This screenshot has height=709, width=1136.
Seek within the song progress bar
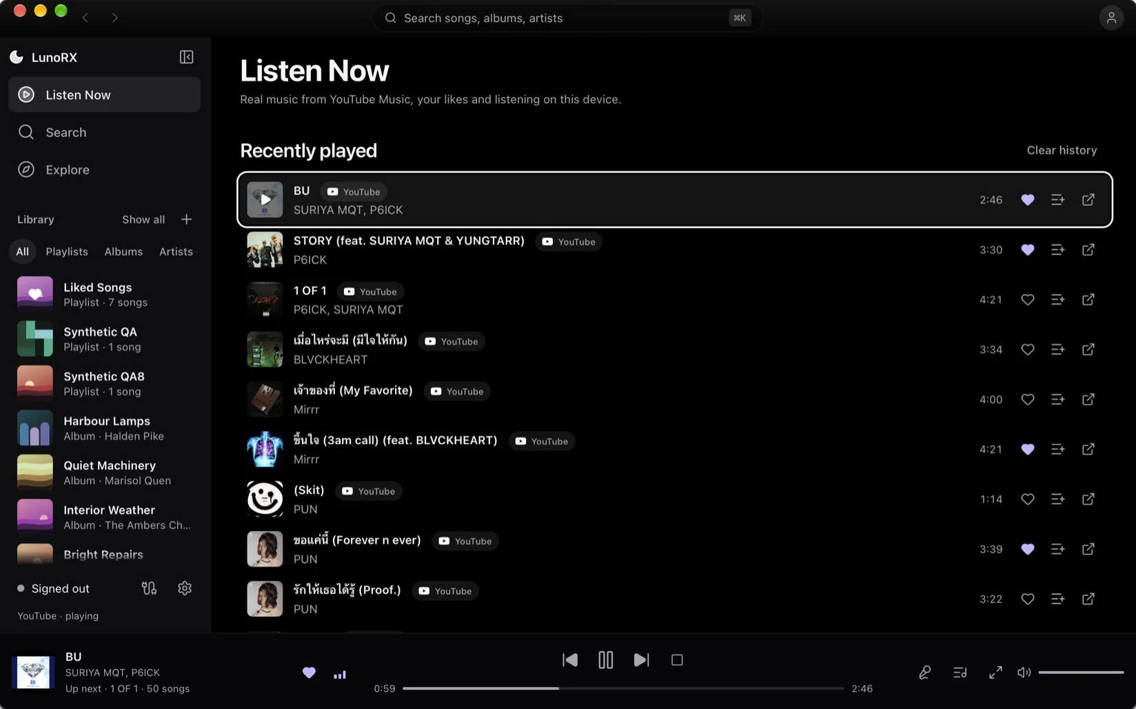pos(623,688)
